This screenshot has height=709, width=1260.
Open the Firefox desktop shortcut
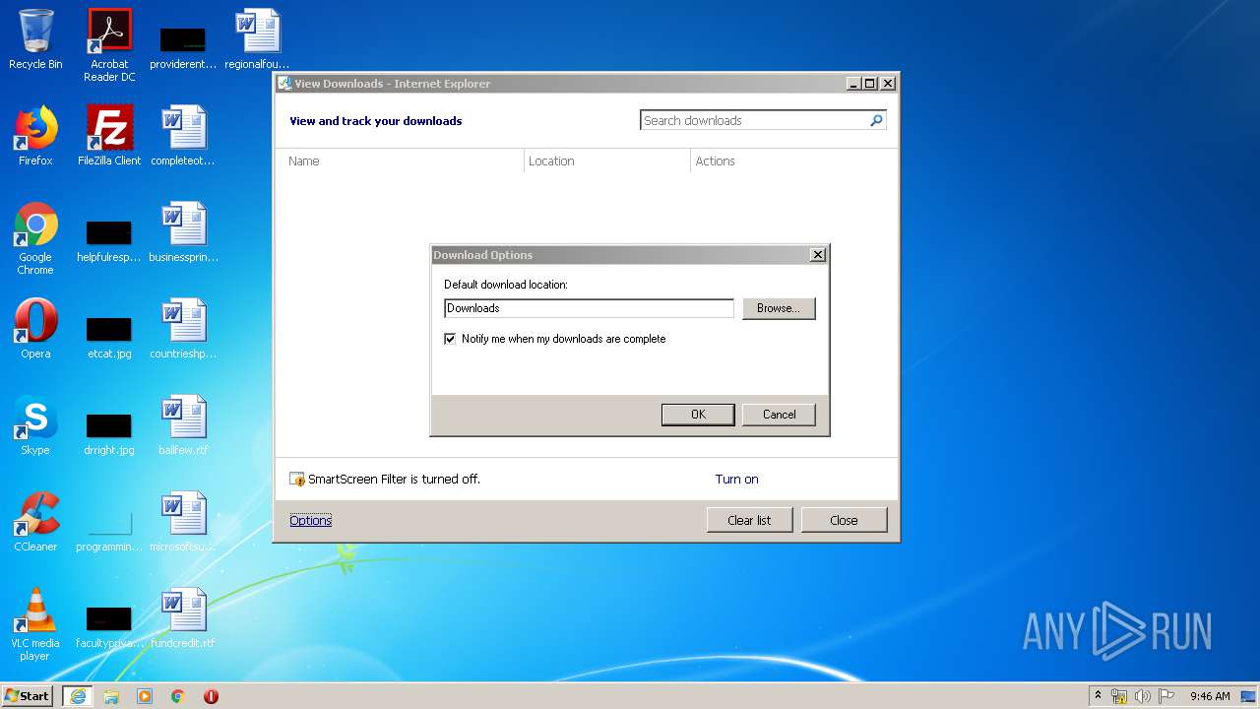tap(35, 136)
